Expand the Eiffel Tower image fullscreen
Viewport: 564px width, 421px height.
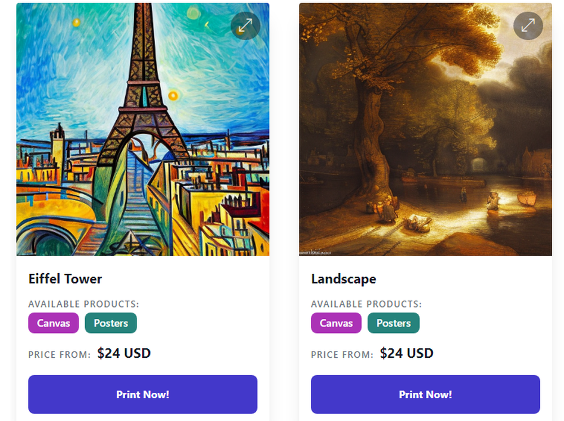(245, 25)
